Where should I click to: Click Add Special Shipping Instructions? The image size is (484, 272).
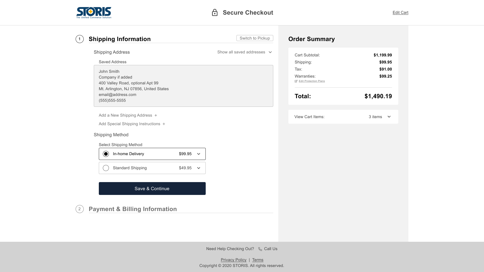(130, 124)
